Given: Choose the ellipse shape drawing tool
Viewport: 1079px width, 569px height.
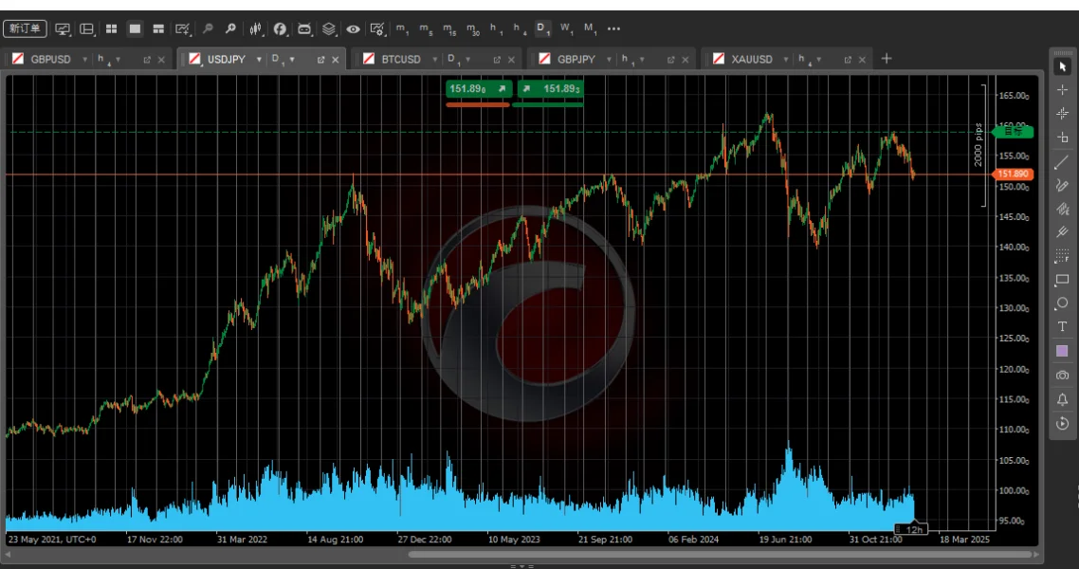Looking at the screenshot, I should pyautogui.click(x=1062, y=303).
